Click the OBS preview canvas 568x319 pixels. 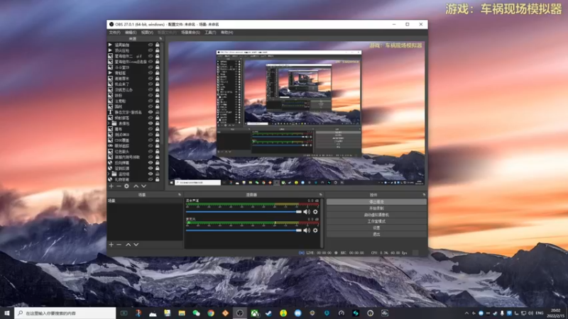(x=296, y=114)
